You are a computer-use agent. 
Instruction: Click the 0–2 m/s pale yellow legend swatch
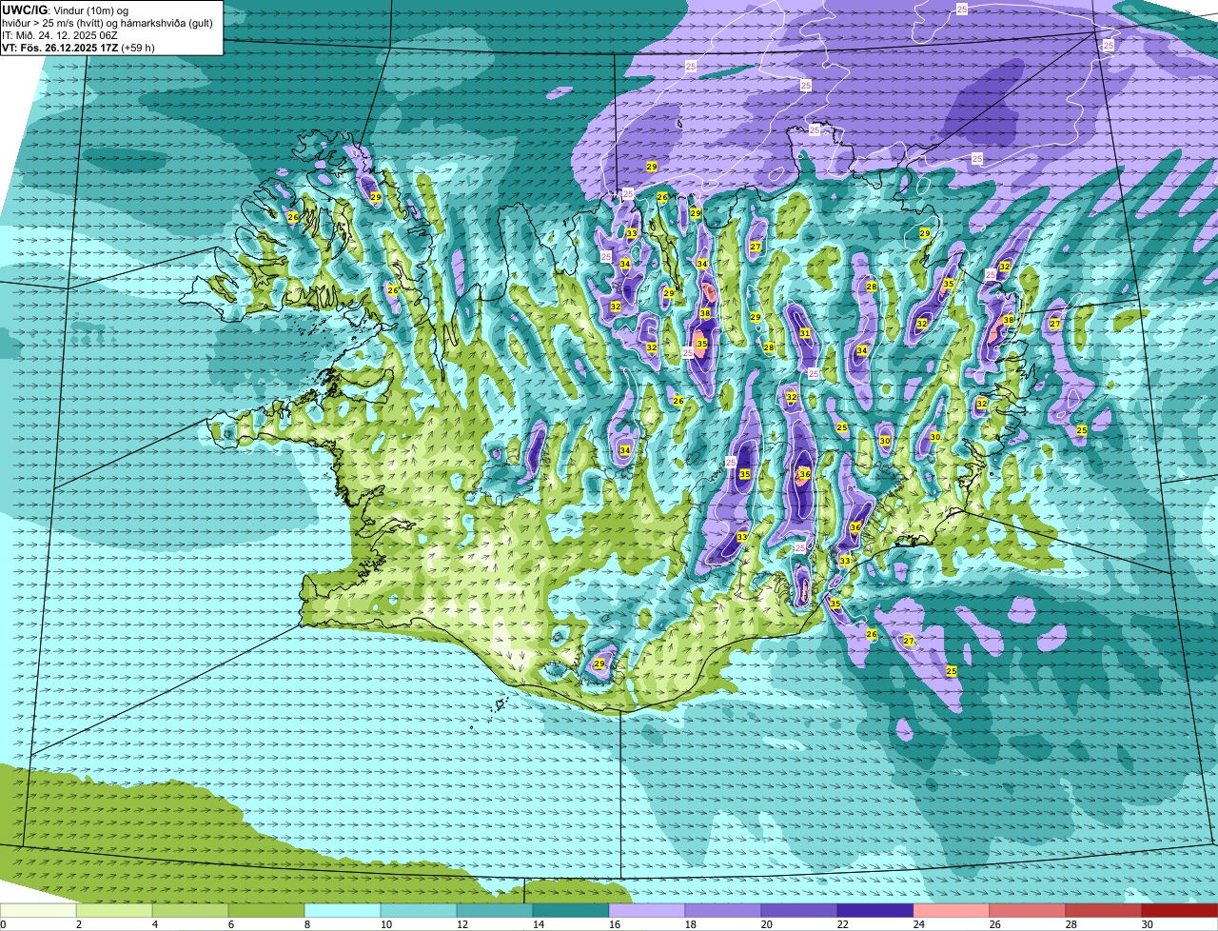[38, 911]
